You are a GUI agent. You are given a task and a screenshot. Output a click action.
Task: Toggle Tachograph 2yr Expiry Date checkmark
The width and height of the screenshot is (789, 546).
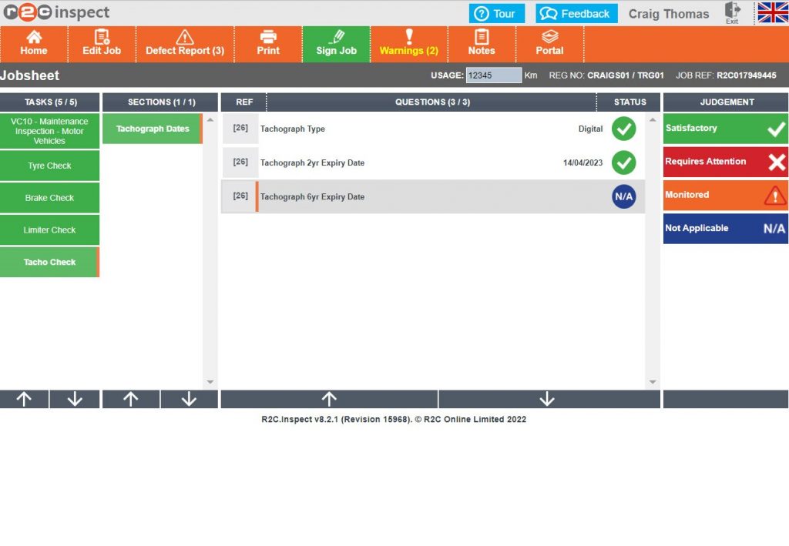pos(624,162)
